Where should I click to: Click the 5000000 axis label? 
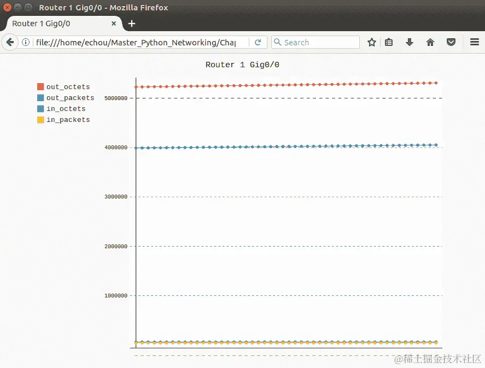(116, 98)
